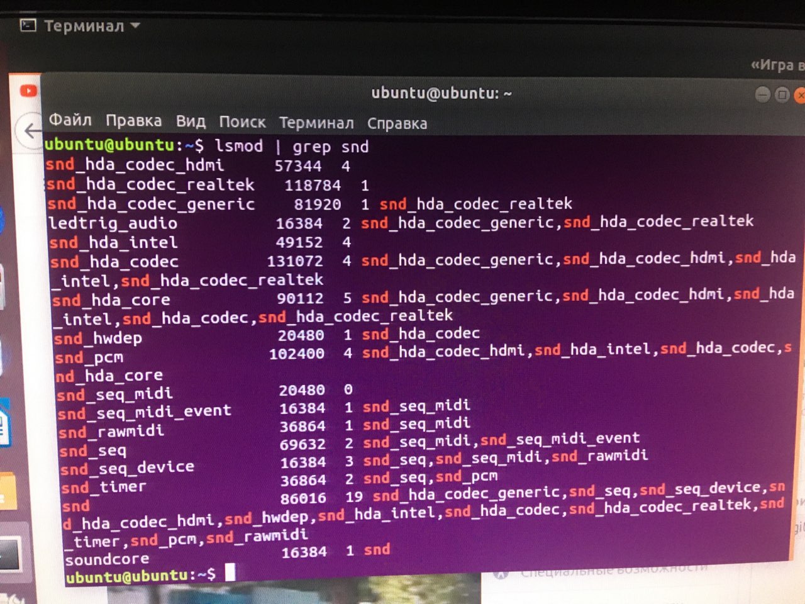The height and width of the screenshot is (604, 805).
Task: Select the snd_hda_core row name
Action: [x=111, y=299]
